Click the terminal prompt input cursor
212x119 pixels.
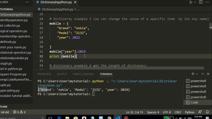(93, 94)
